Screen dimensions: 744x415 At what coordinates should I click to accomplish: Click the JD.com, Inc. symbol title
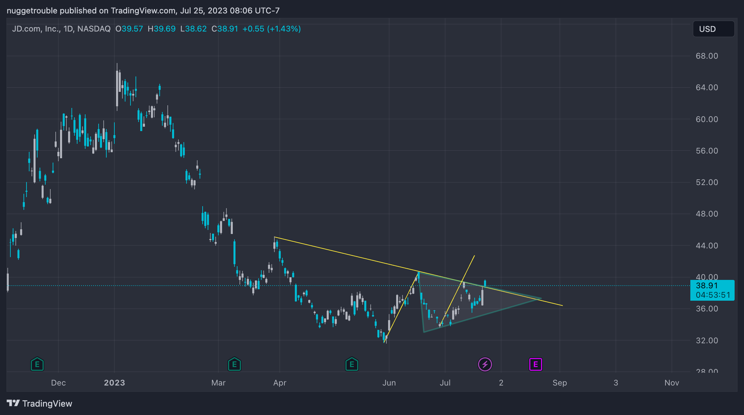pyautogui.click(x=61, y=29)
